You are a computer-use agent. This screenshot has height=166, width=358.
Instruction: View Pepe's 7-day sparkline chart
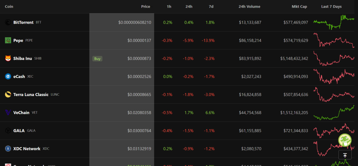click(334, 40)
